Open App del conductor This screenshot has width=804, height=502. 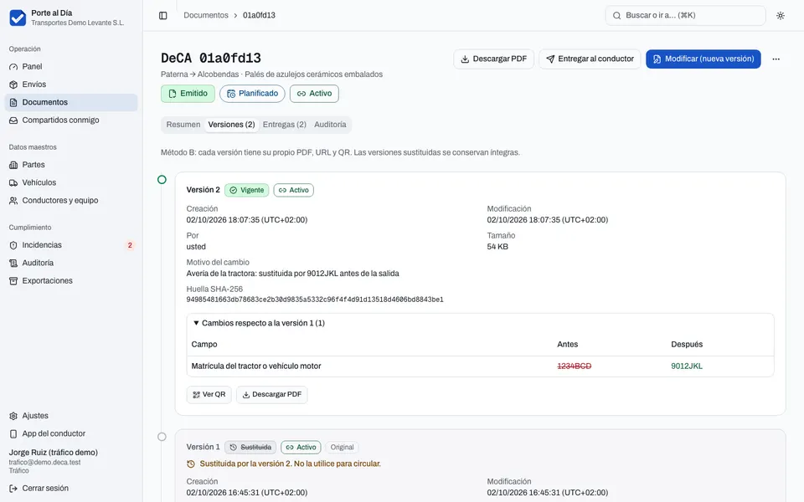coord(70,434)
